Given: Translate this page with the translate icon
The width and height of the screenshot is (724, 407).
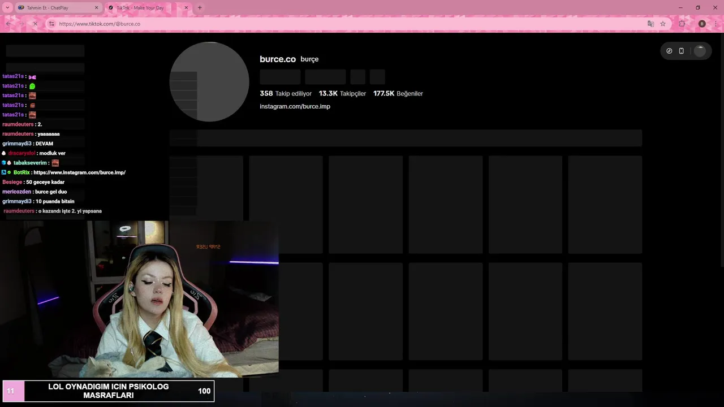Looking at the screenshot, I should 650,24.
